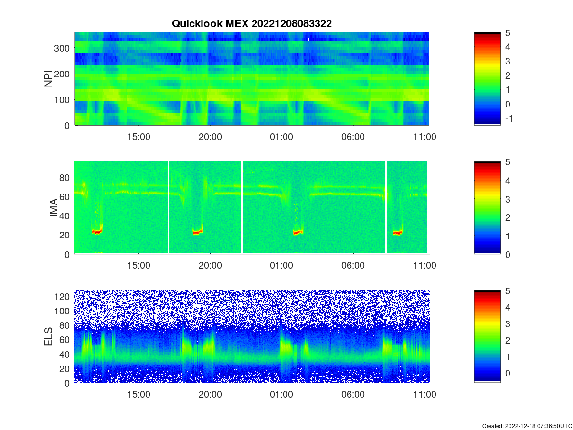573x430 pixels.
Task: Click the "Created: 2022-12-18 07:36:50UTC" footer text
Action: [527, 426]
